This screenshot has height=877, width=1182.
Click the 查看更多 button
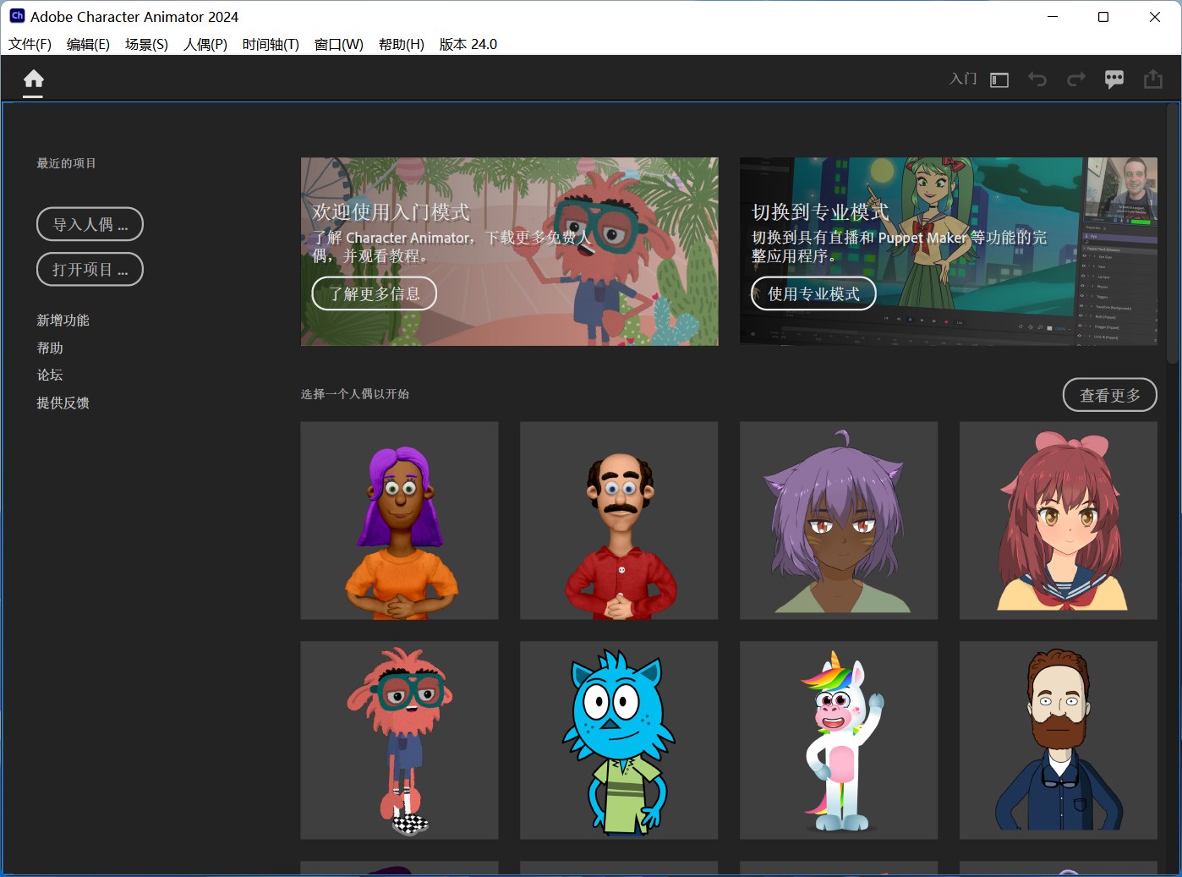pos(1109,395)
